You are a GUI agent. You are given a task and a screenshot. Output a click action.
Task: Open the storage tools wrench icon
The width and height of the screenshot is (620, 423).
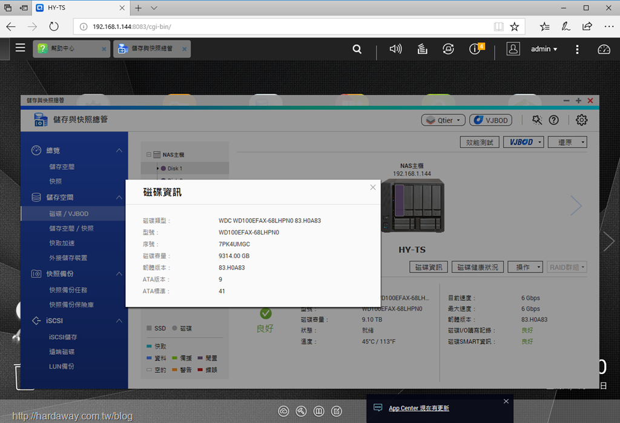click(x=537, y=120)
